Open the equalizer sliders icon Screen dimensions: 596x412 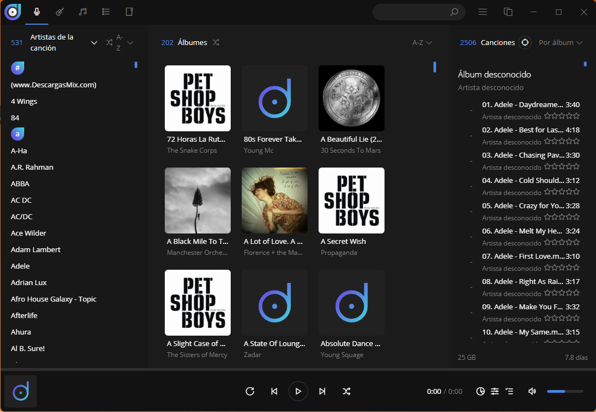494,391
